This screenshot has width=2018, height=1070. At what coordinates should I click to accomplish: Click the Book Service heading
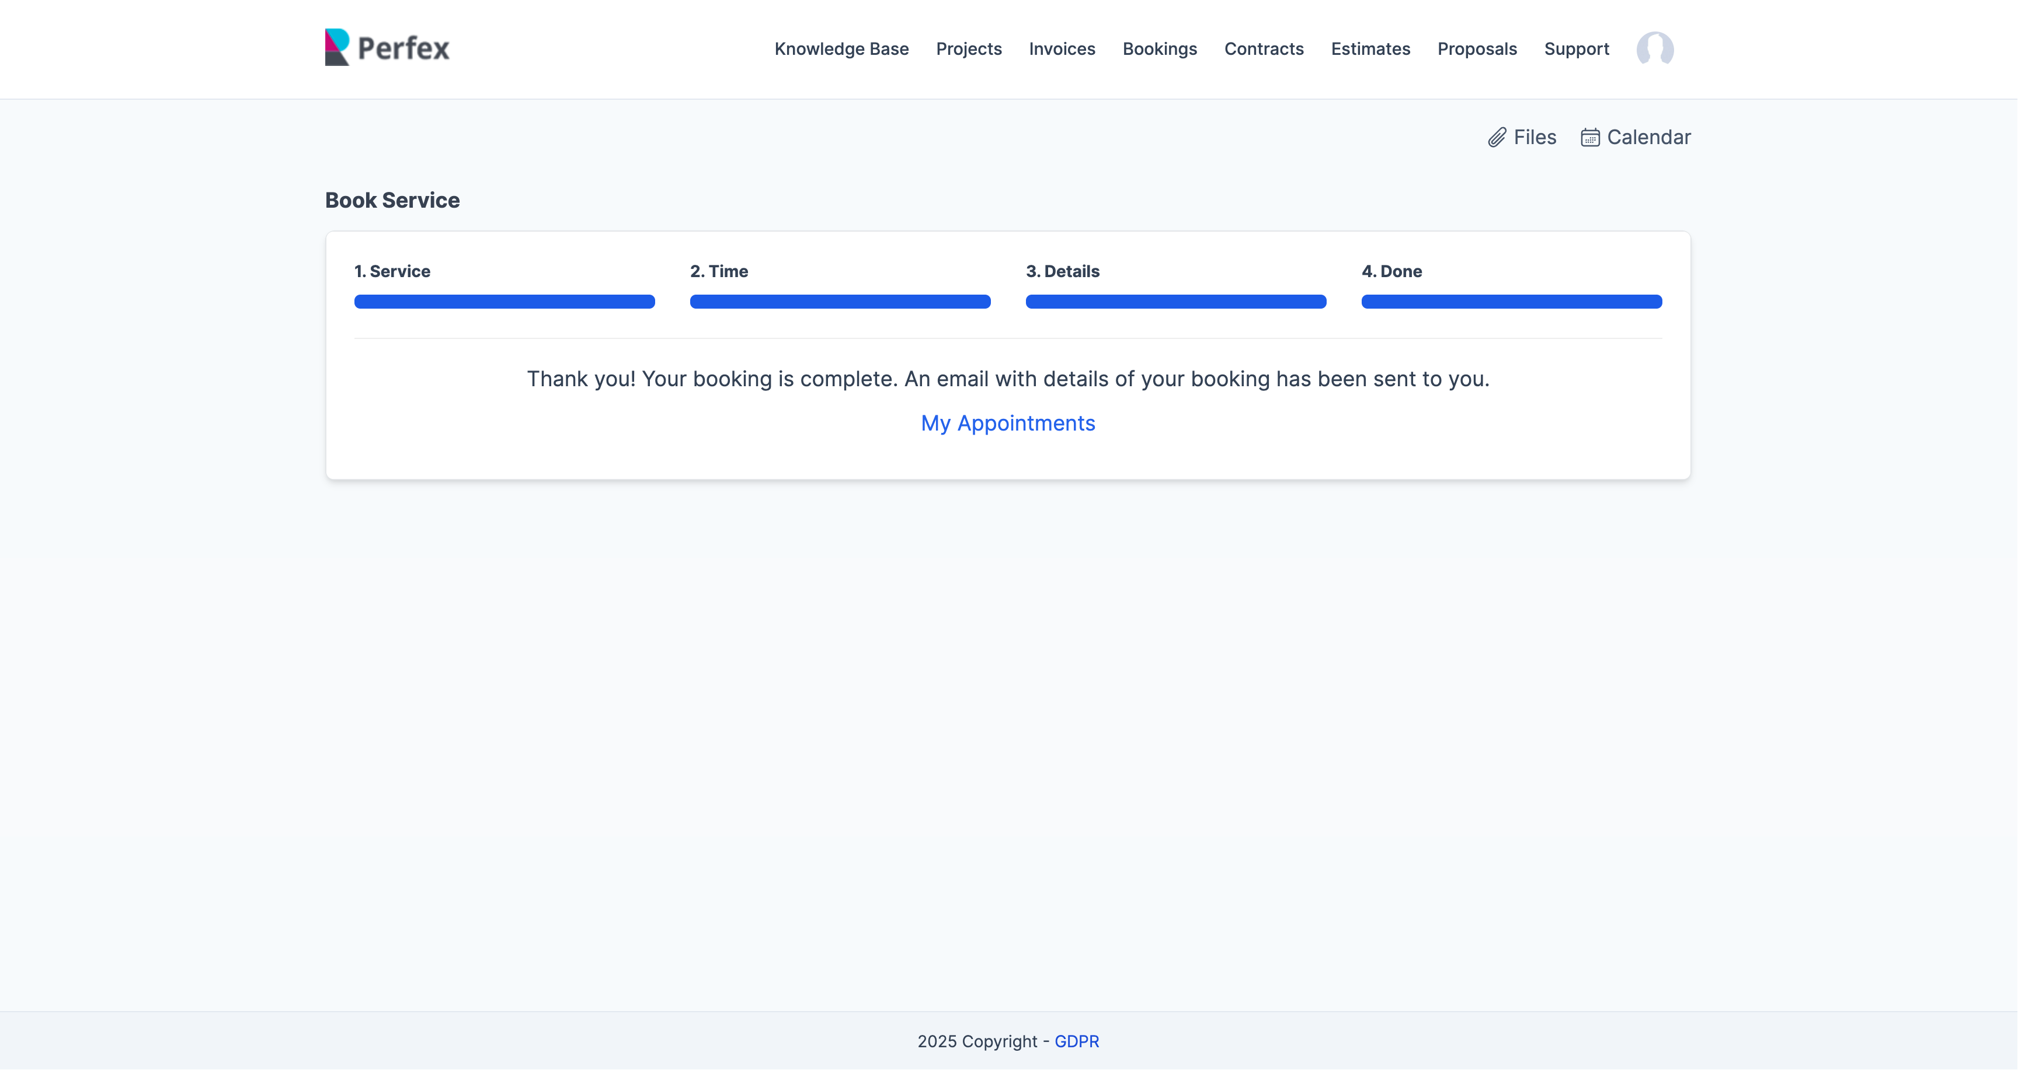coord(392,200)
